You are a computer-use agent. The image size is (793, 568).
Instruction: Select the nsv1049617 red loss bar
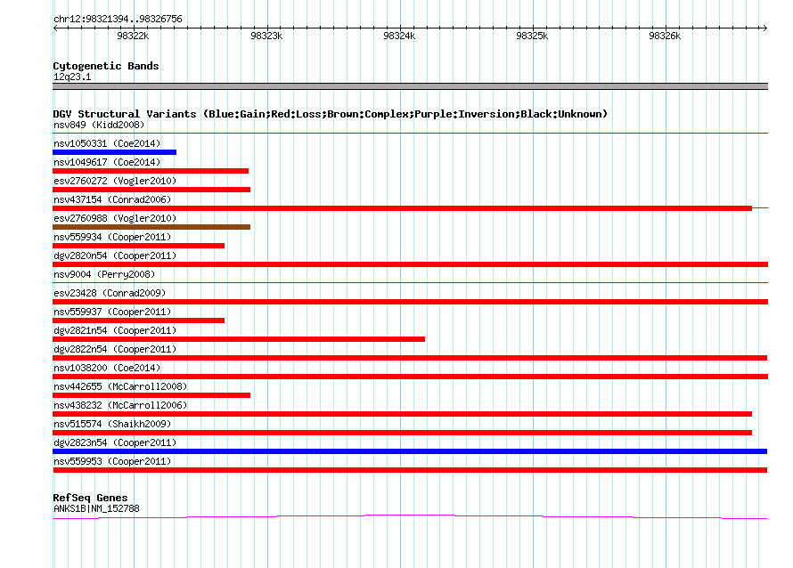(151, 171)
